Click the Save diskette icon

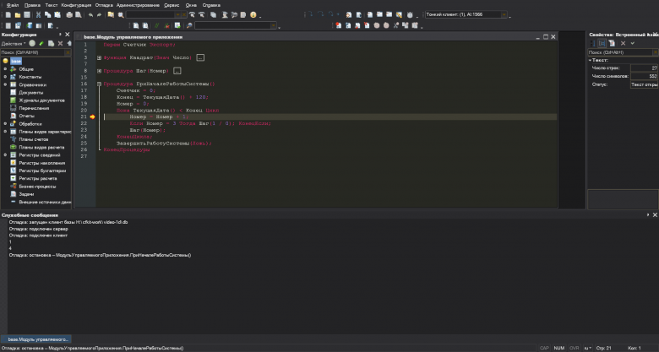pyautogui.click(x=27, y=14)
